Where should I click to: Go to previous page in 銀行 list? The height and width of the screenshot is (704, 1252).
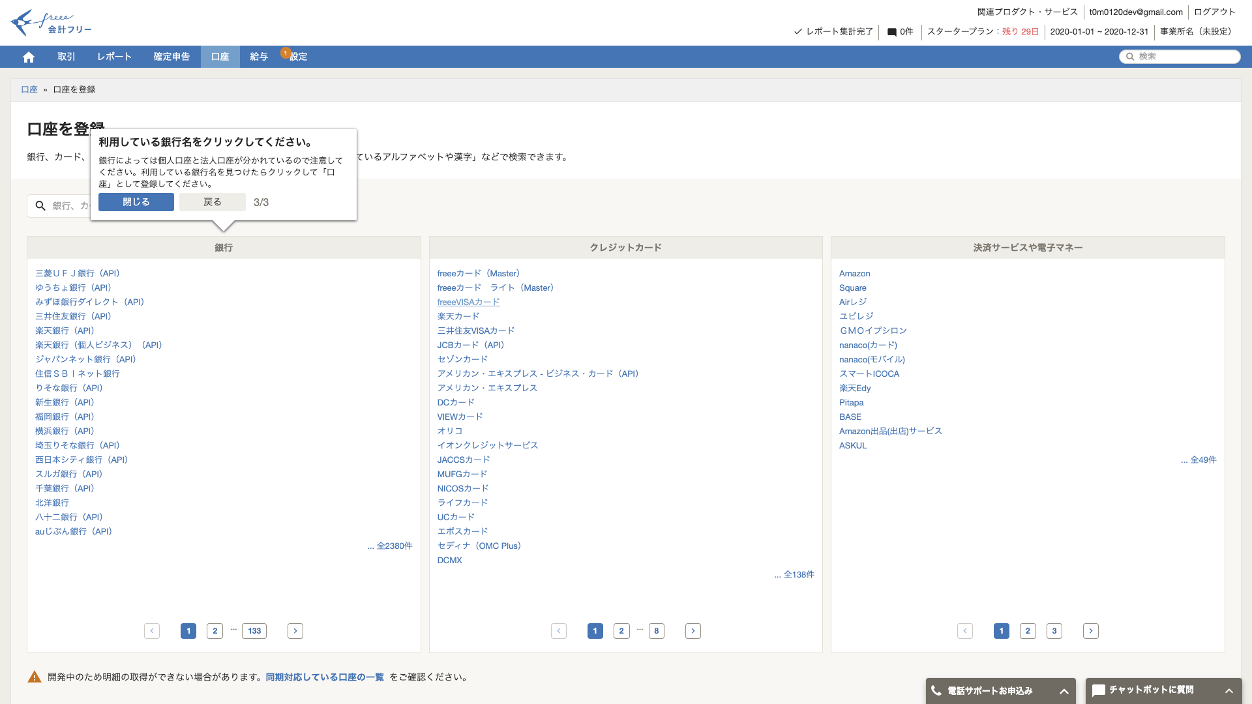click(152, 631)
